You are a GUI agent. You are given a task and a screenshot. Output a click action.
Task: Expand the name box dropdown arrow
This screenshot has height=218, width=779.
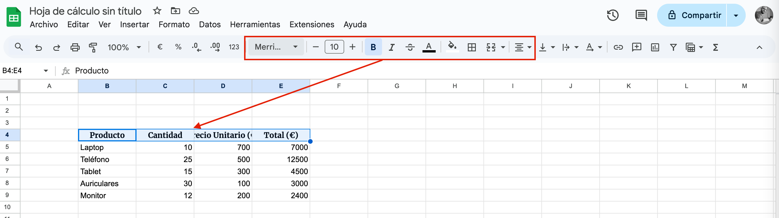46,71
